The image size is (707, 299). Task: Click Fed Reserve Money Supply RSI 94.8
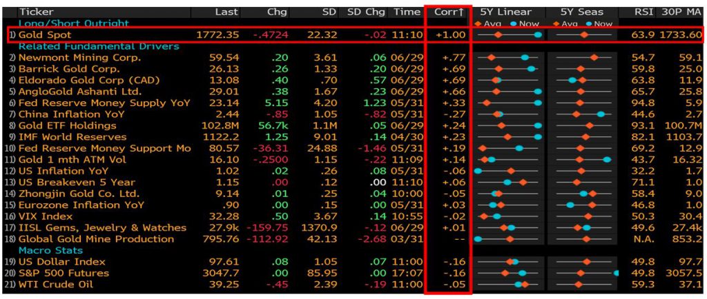click(x=643, y=103)
